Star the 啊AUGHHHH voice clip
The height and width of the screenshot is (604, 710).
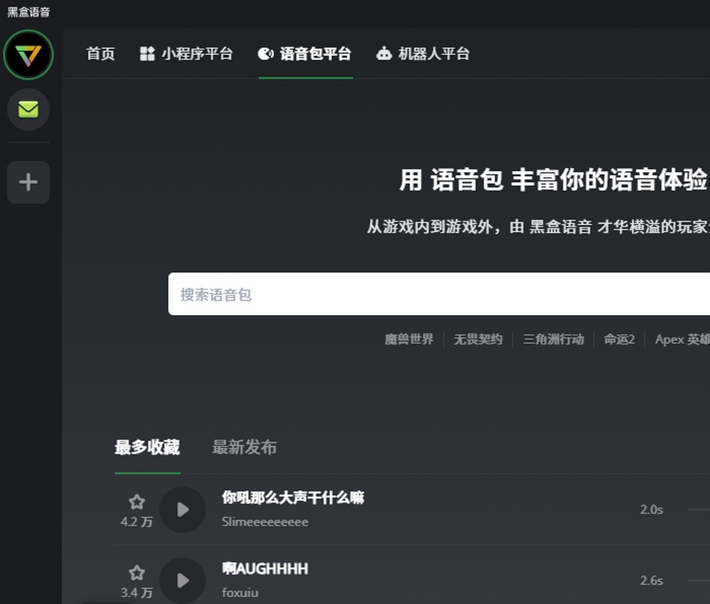(x=137, y=573)
